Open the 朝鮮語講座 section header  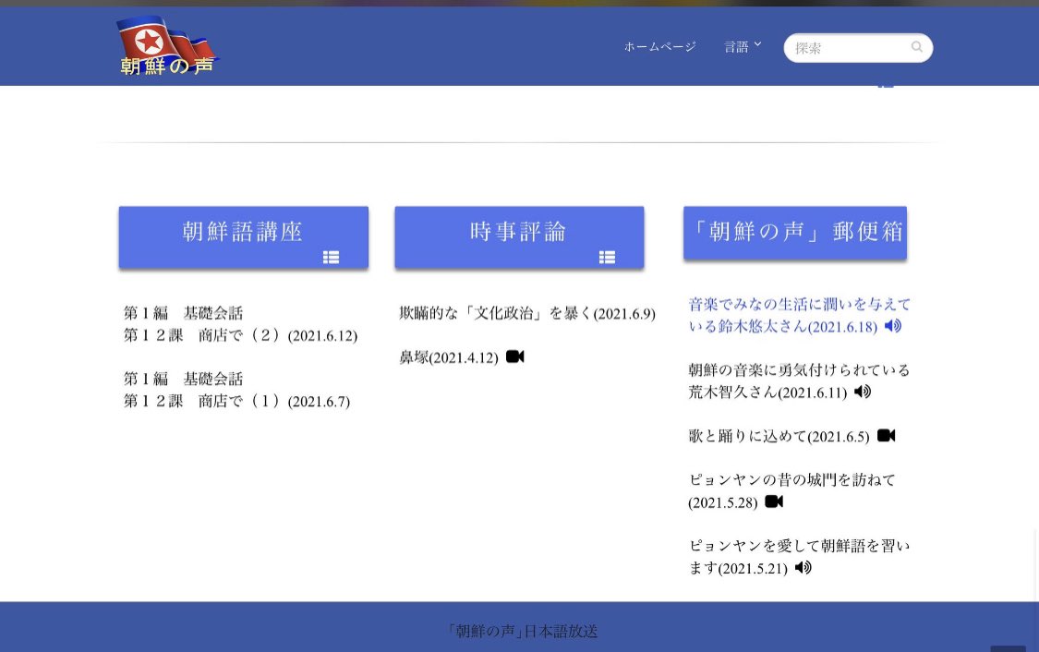tap(243, 237)
